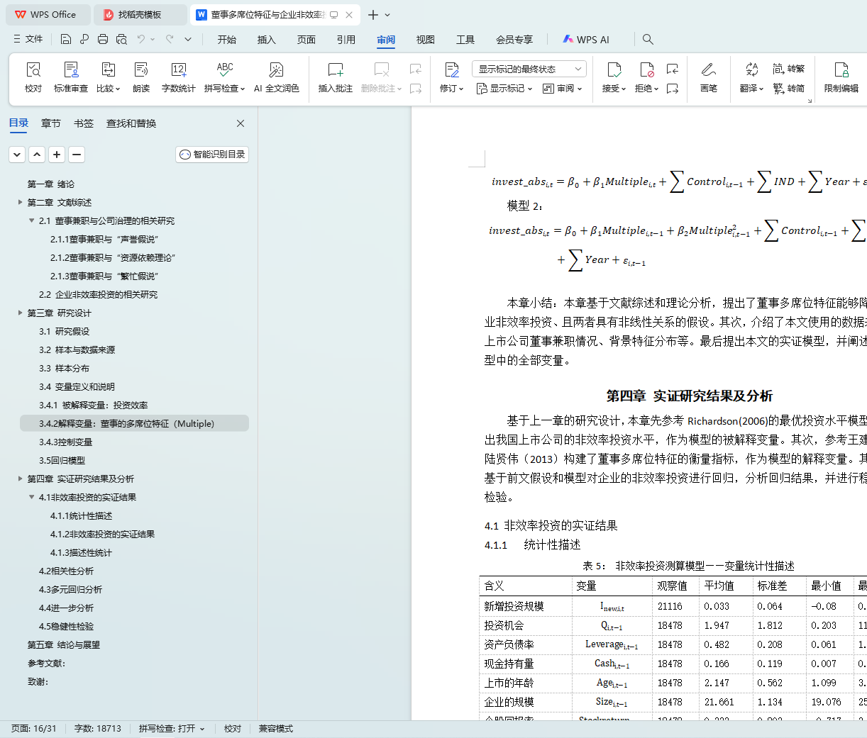
Task: Convert text with 转繁 button
Action: (788, 69)
